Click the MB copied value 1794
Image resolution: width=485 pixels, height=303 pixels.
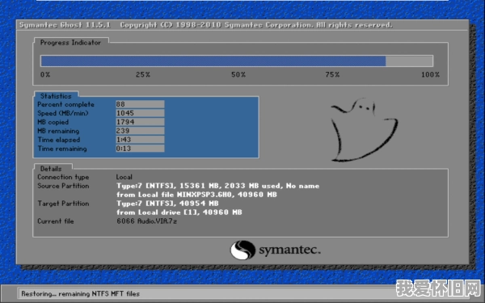point(140,122)
